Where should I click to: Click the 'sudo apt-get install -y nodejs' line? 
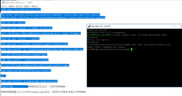tap(20, 39)
